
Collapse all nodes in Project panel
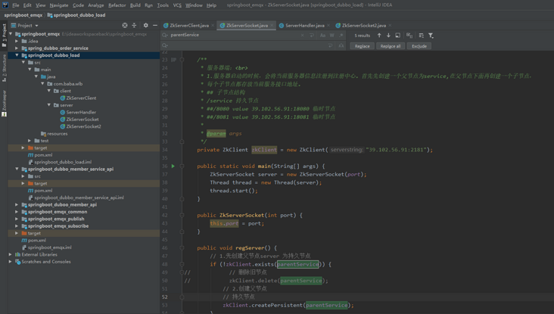(x=135, y=25)
